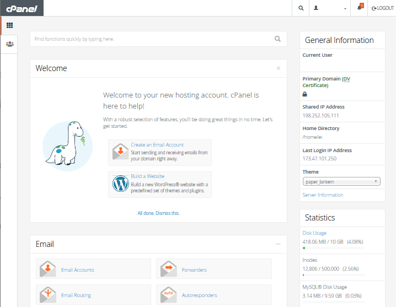Image resolution: width=396 pixels, height=307 pixels.
Task: Collapse the Email section
Action: 278,244
